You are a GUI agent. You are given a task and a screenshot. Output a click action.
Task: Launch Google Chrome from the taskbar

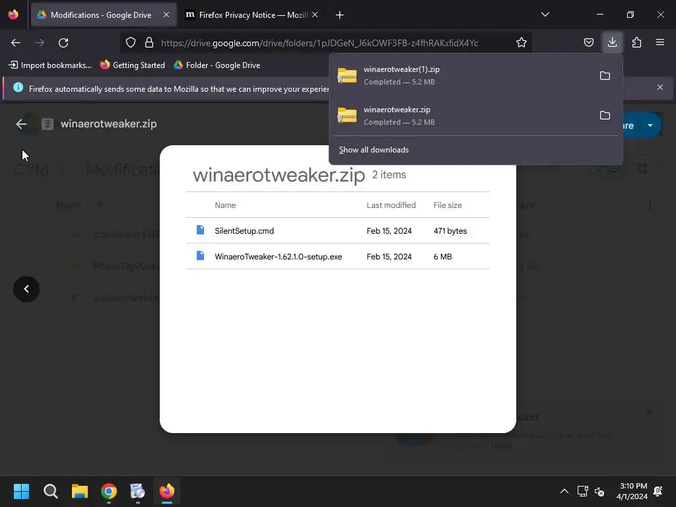[109, 491]
